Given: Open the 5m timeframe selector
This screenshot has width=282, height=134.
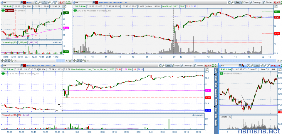Looking at the screenshot, I should (237, 3).
